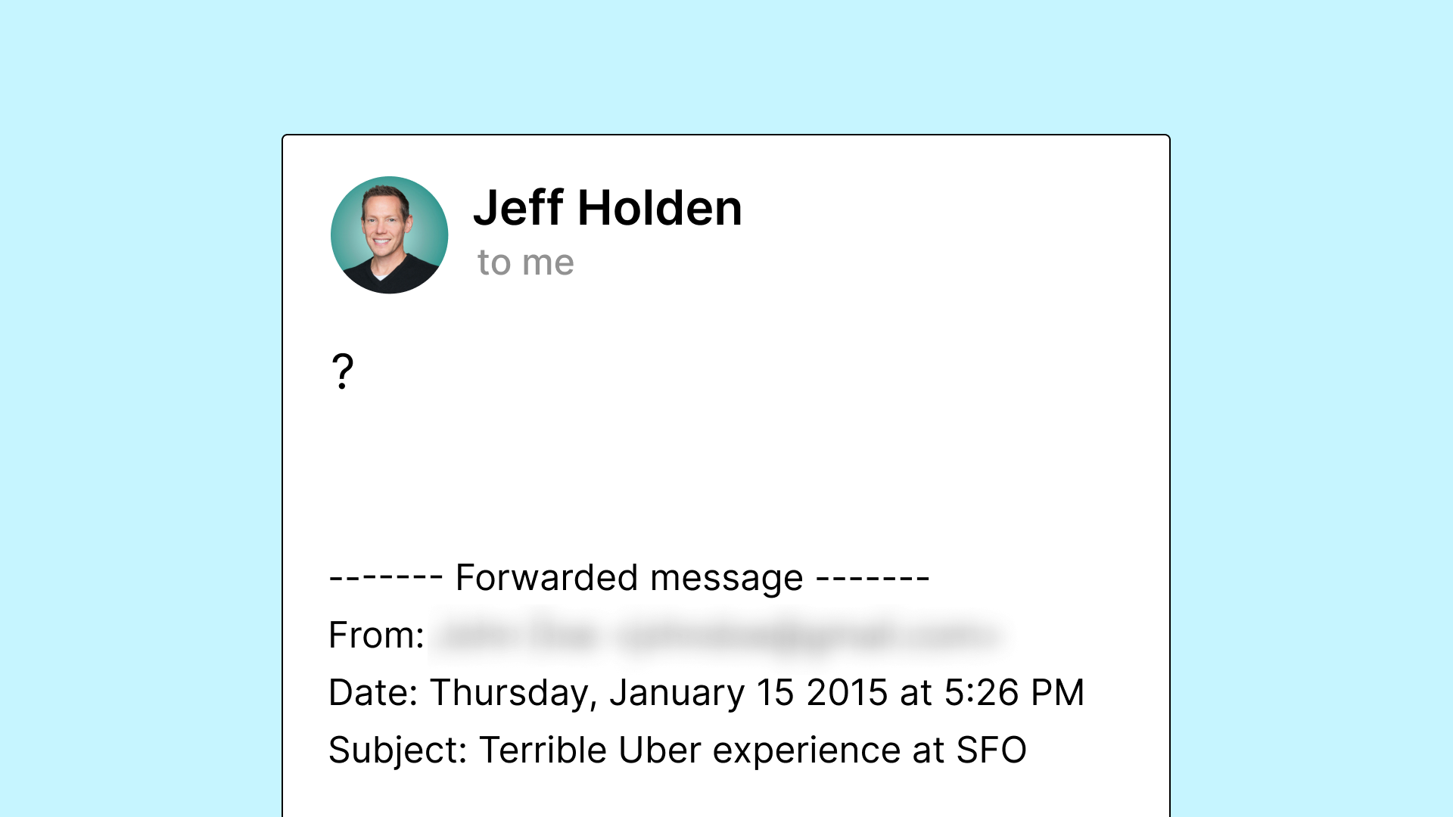Expand the "to me" recipient details
The height and width of the screenshot is (817, 1453).
525,262
